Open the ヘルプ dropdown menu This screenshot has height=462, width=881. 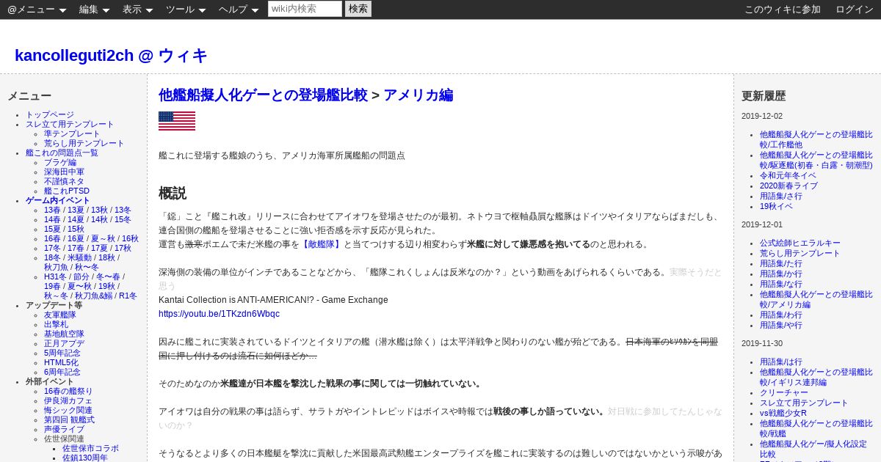[x=238, y=10]
